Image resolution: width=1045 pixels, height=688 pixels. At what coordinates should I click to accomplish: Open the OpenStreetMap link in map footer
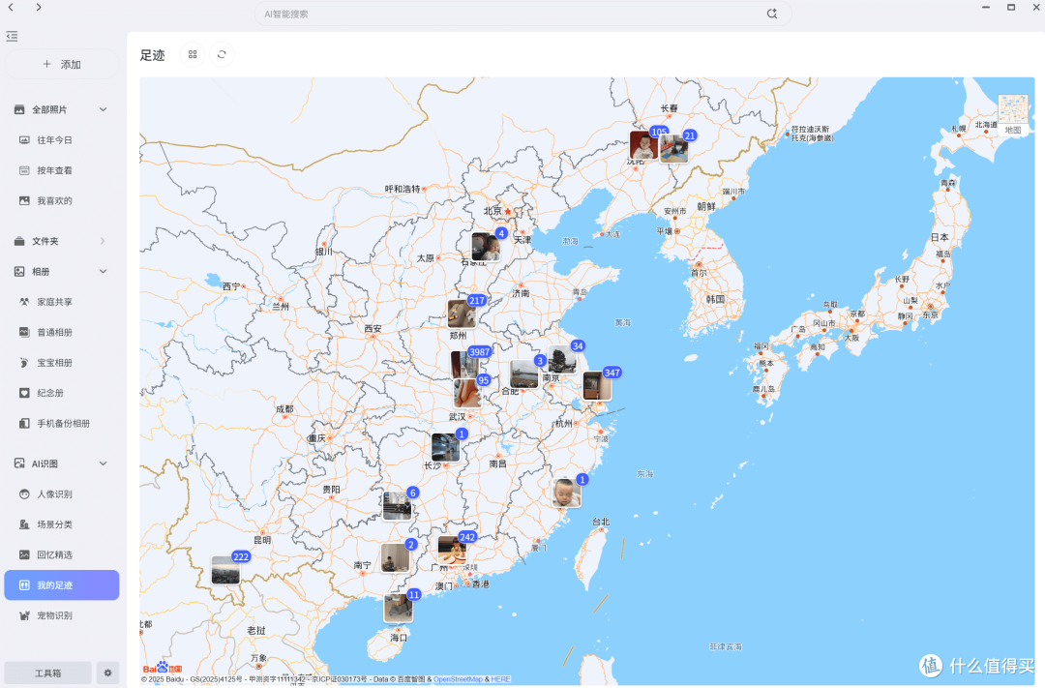(458, 679)
